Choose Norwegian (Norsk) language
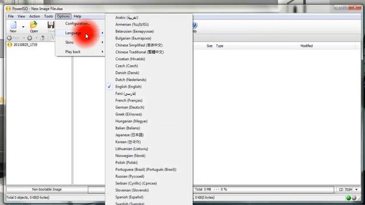This screenshot has width=365, height=205. tap(149, 155)
